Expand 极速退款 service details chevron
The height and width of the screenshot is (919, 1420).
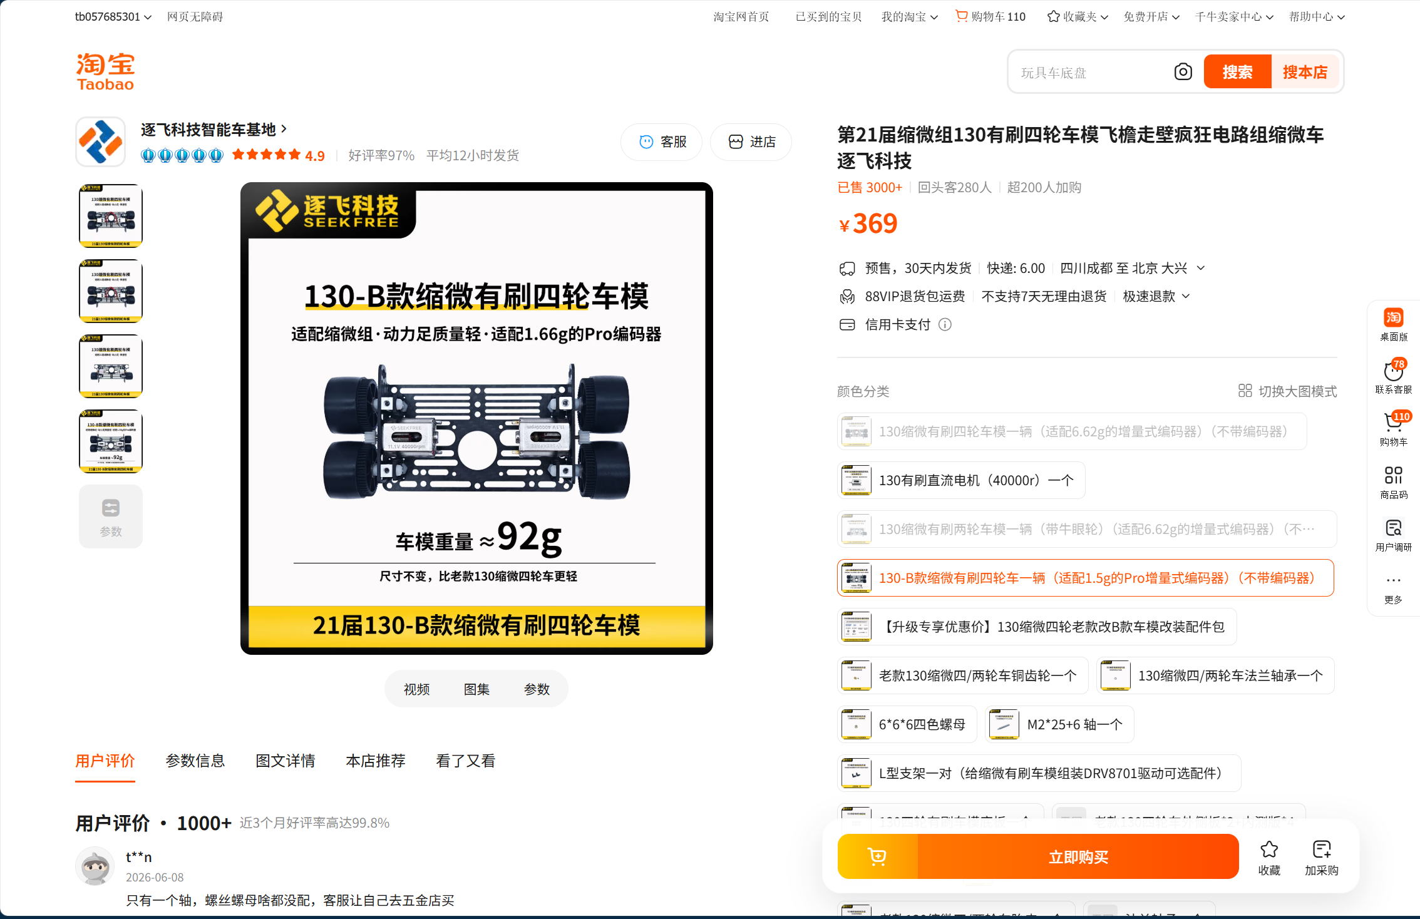(1186, 296)
